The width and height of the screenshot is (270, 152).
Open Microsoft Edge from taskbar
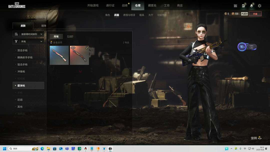42,148
